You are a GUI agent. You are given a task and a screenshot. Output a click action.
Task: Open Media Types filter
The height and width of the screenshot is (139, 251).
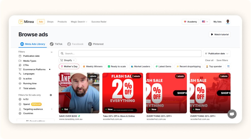29,61
